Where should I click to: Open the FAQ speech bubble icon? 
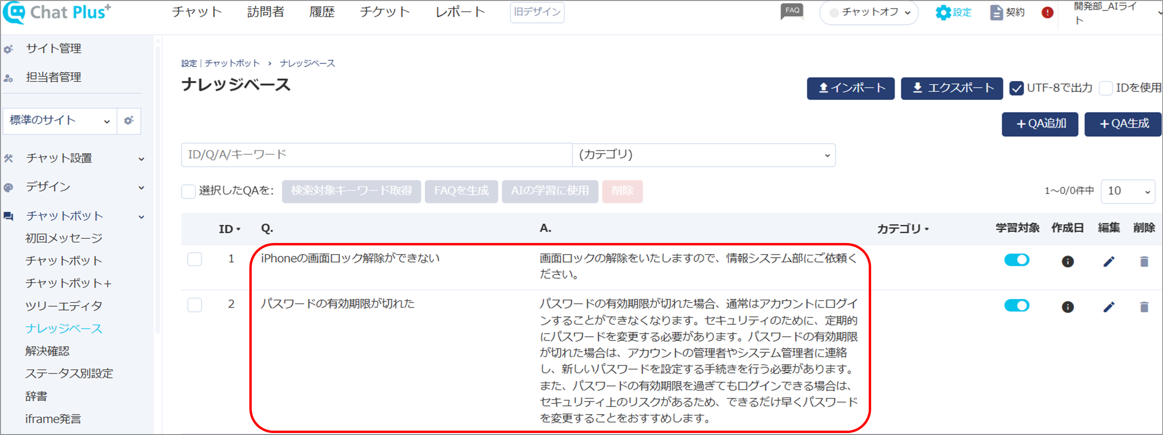point(792,11)
